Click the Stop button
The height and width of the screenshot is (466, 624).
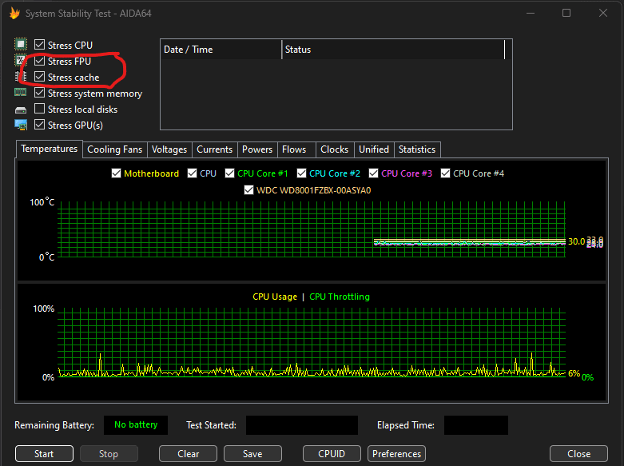click(109, 454)
